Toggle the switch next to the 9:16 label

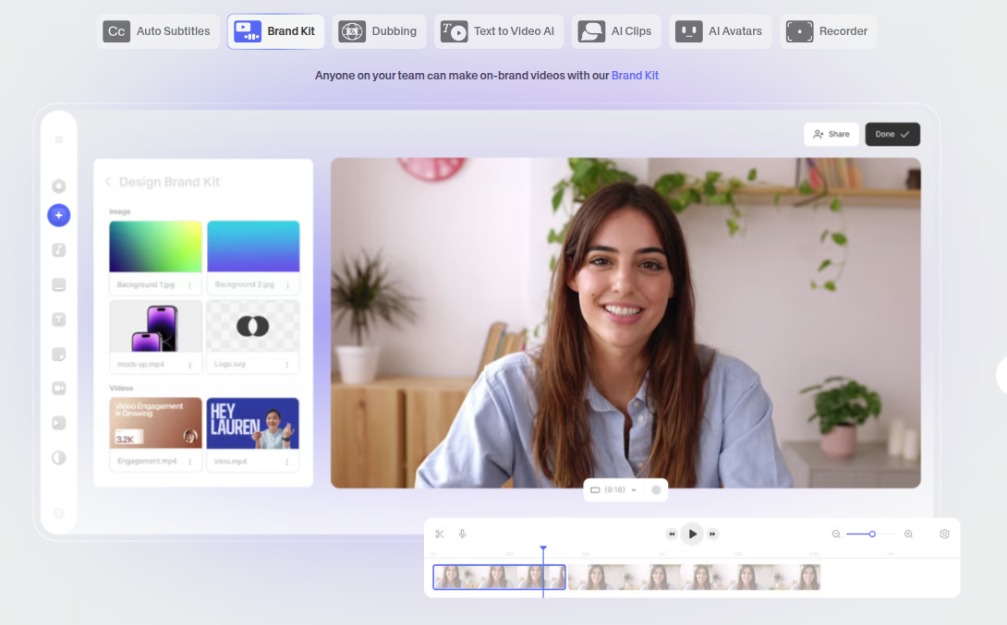click(654, 490)
